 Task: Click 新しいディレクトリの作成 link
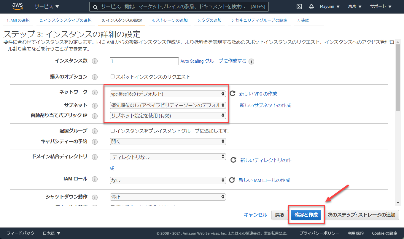point(266,160)
